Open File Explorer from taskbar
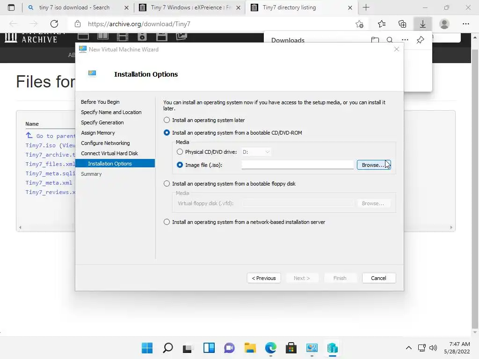The height and width of the screenshot is (359, 479). pyautogui.click(x=250, y=348)
